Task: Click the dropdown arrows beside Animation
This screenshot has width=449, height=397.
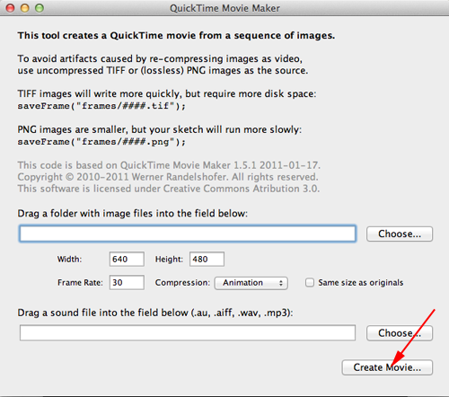Action: click(x=281, y=283)
